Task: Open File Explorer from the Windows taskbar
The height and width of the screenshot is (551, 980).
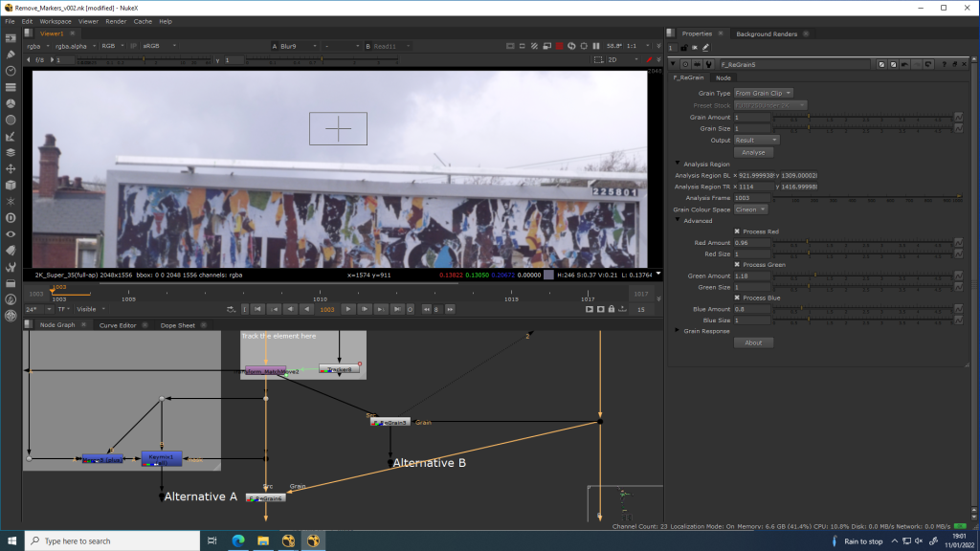Action: [263, 541]
